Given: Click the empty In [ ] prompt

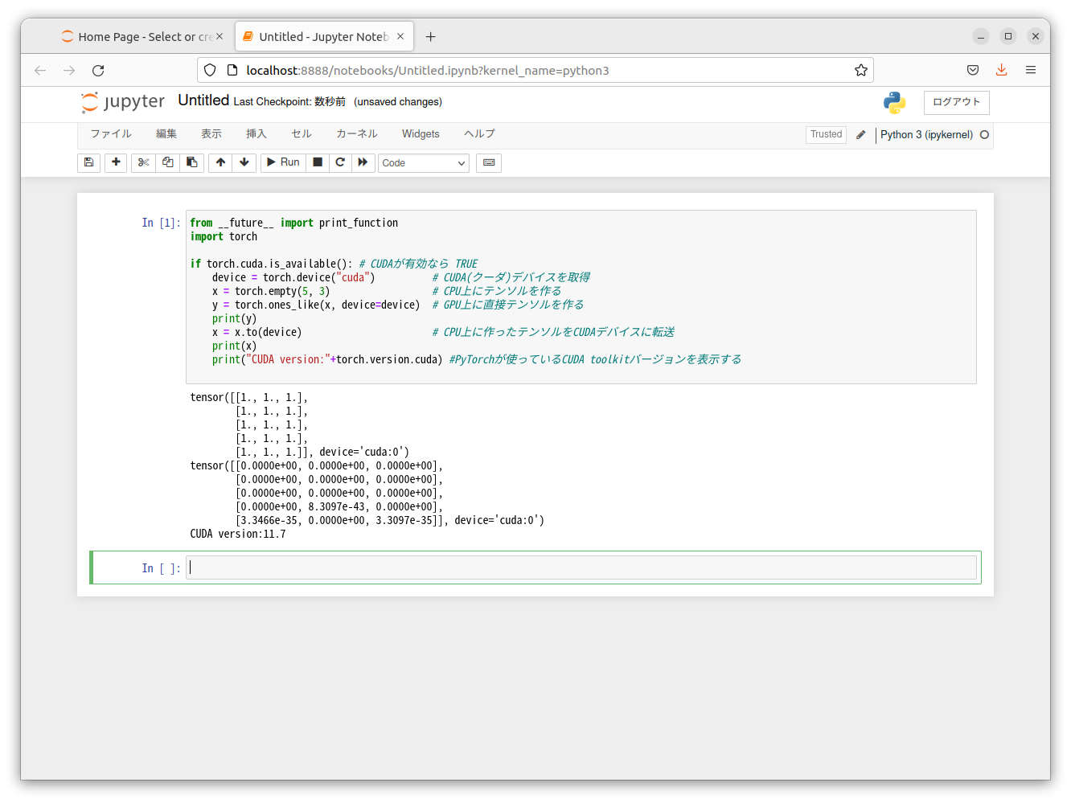Looking at the screenshot, I should 161,568.
